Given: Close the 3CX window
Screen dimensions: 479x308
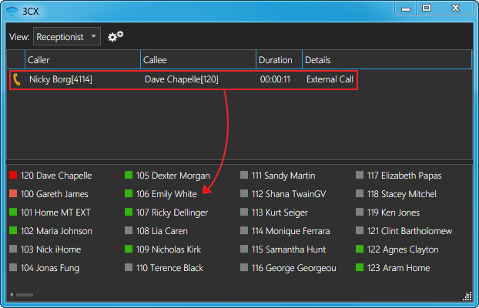Looking at the screenshot, I should coord(455,8).
